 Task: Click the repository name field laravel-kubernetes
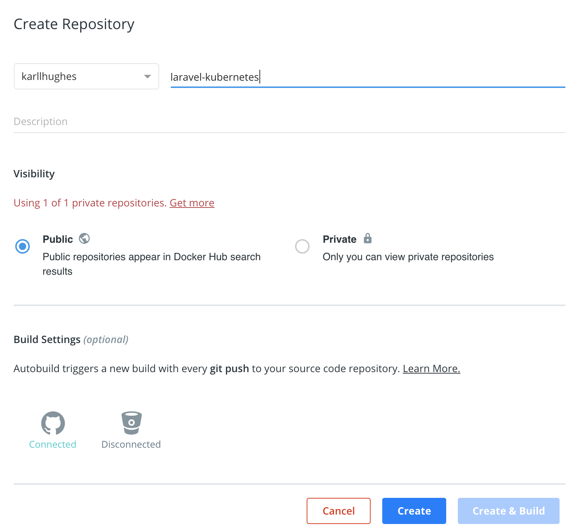tap(368, 77)
